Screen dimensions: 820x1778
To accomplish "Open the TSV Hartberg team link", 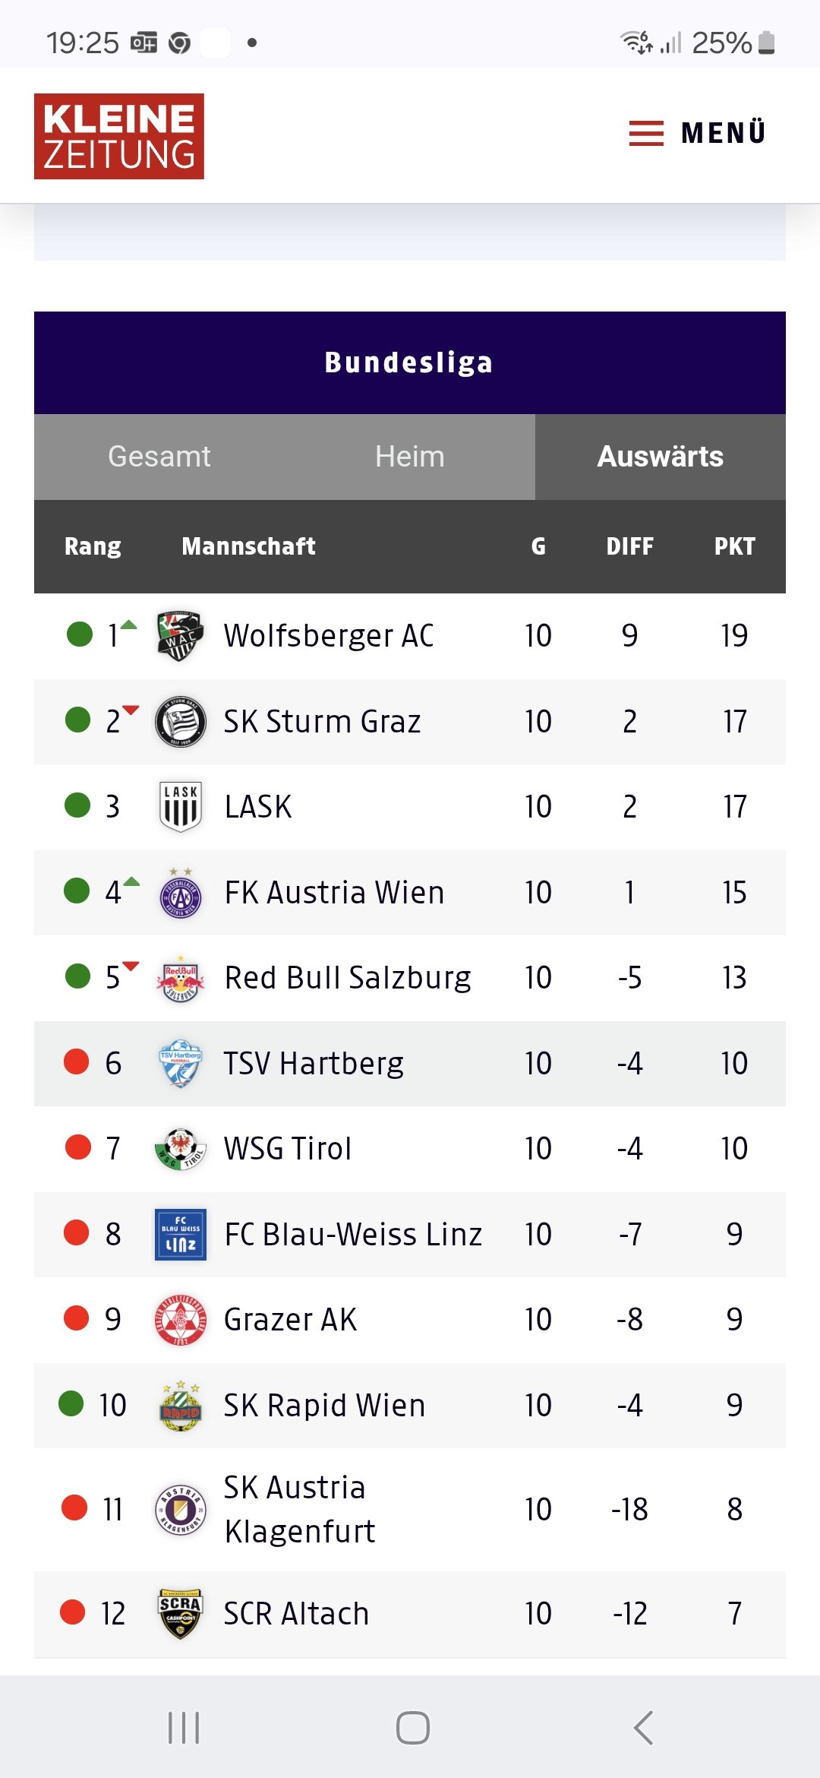I will pos(314,1063).
